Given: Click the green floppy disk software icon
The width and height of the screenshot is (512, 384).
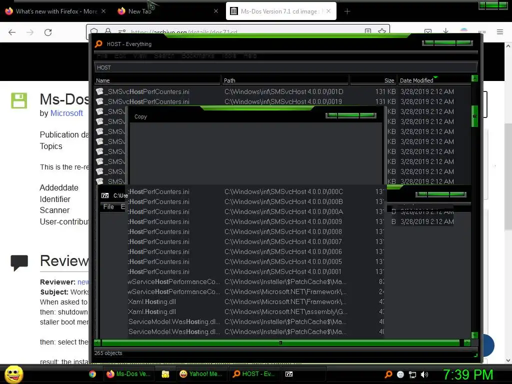Looking at the screenshot, I should (x=19, y=100).
